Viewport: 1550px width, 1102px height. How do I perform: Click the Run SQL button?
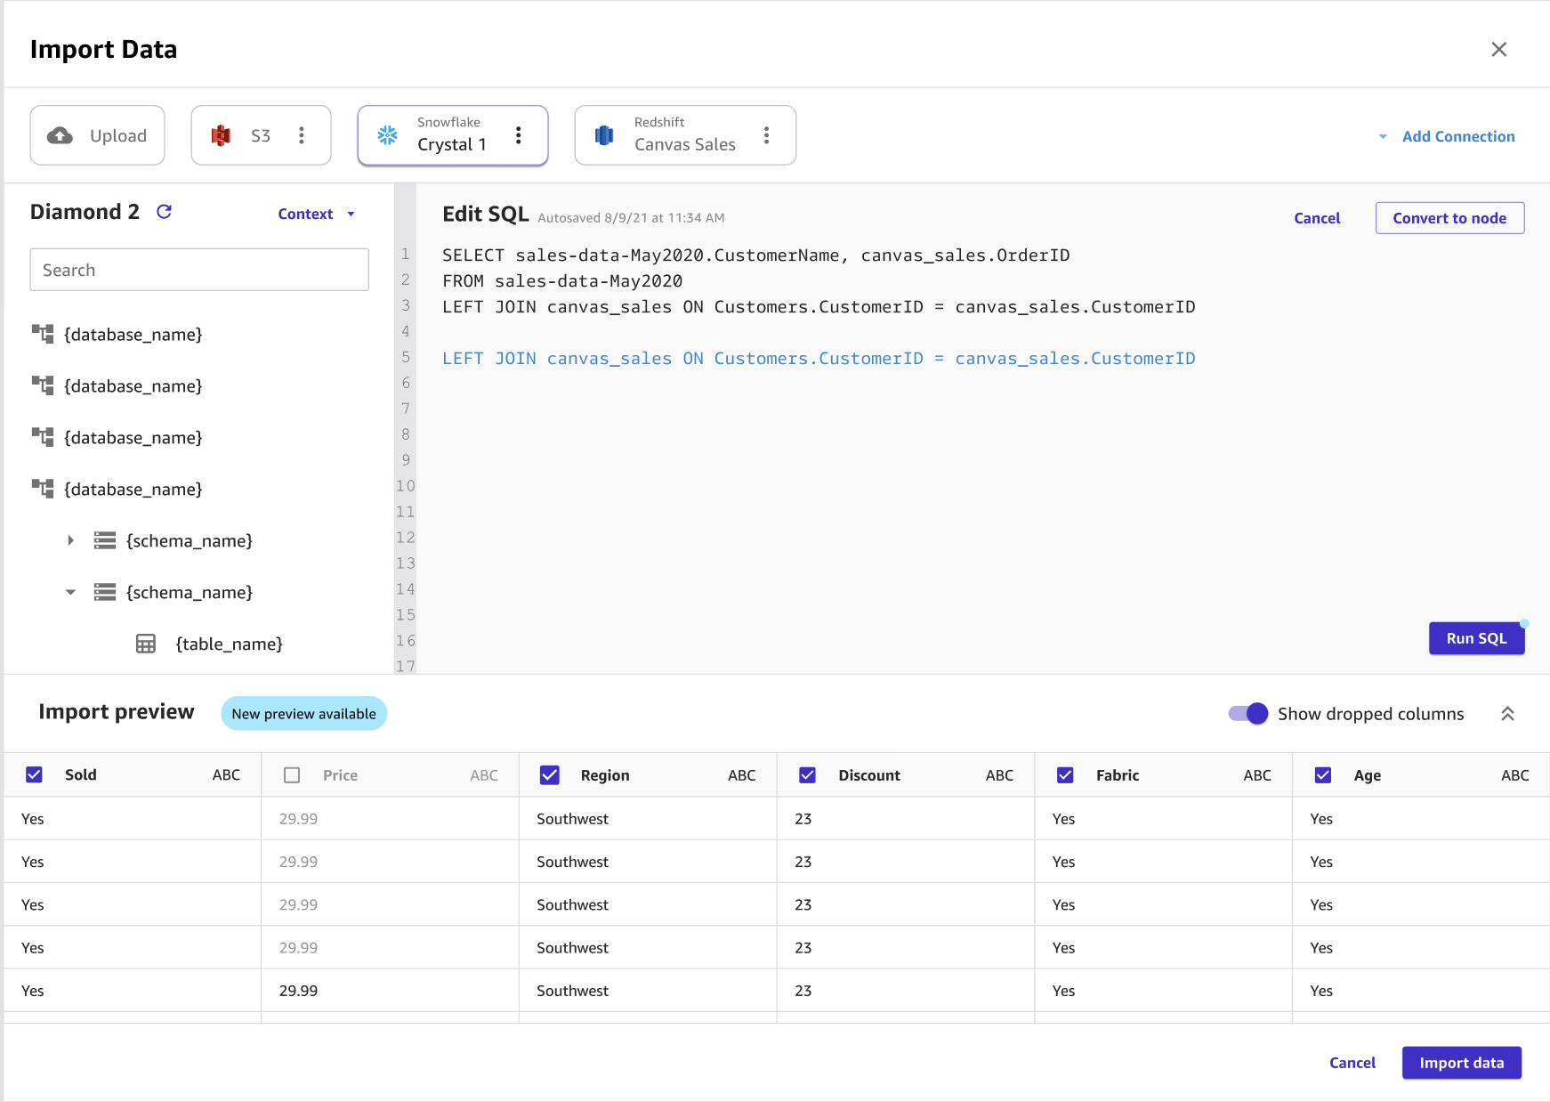tap(1476, 637)
